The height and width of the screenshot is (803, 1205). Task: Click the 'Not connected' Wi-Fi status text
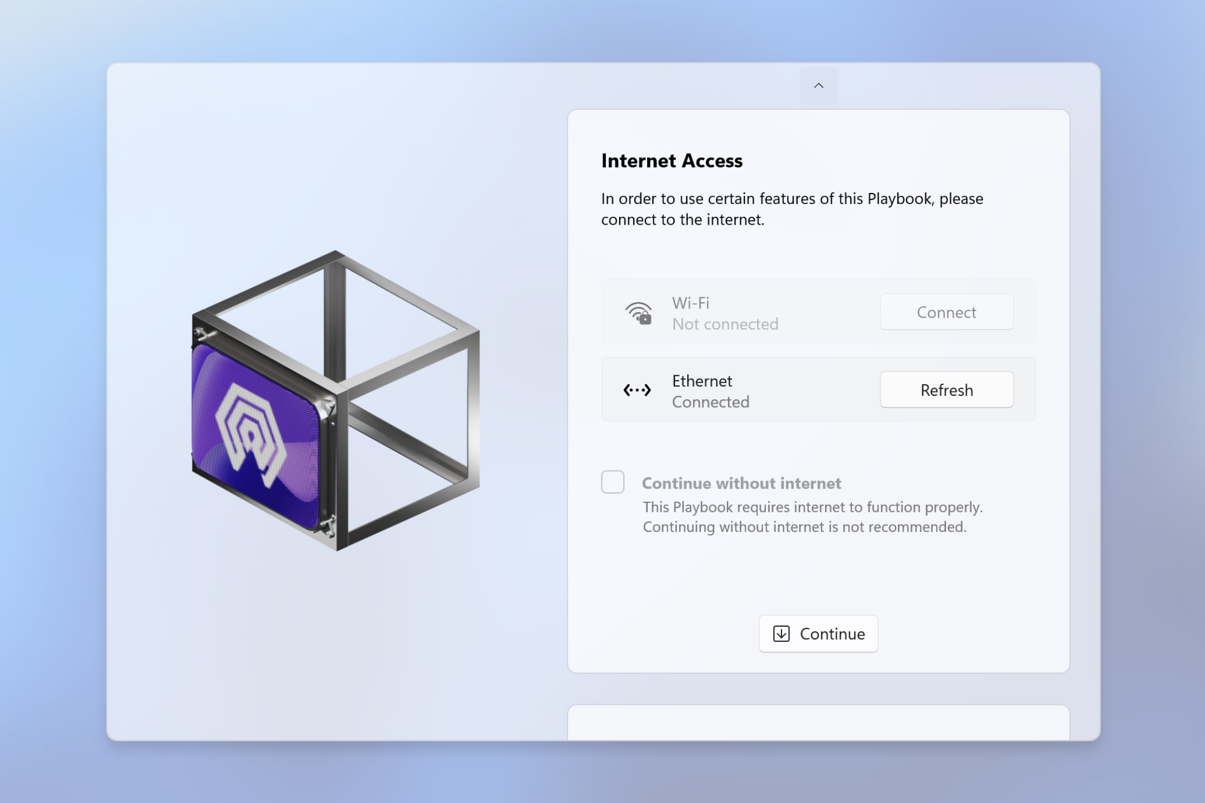coord(725,324)
